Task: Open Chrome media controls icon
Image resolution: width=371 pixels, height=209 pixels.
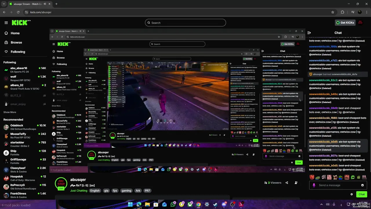Action: point(353,12)
